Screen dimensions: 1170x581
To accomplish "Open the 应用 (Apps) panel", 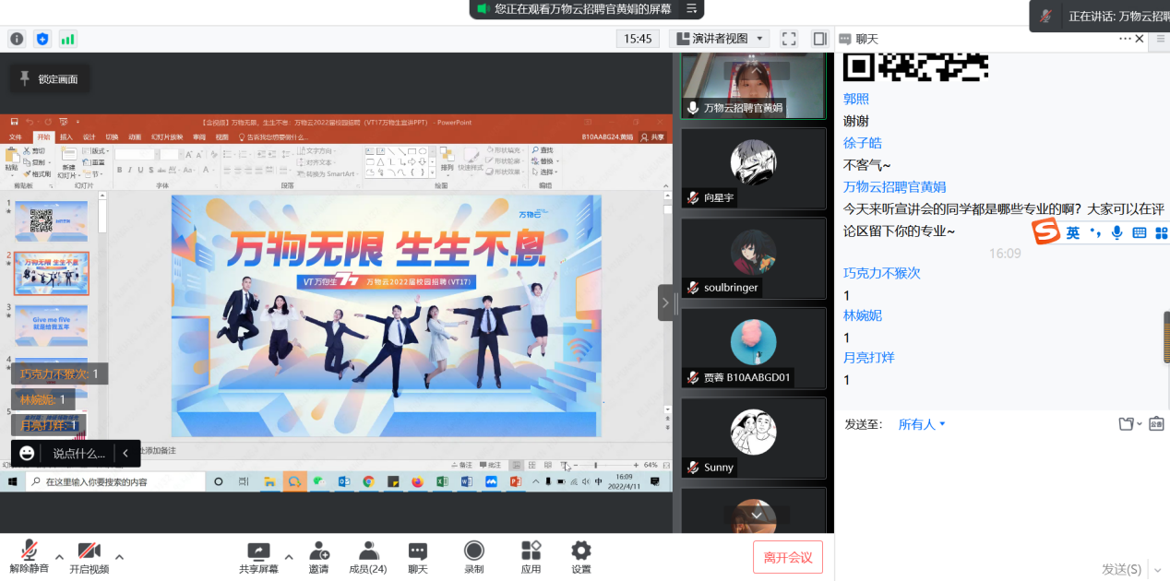I will coord(531,551).
